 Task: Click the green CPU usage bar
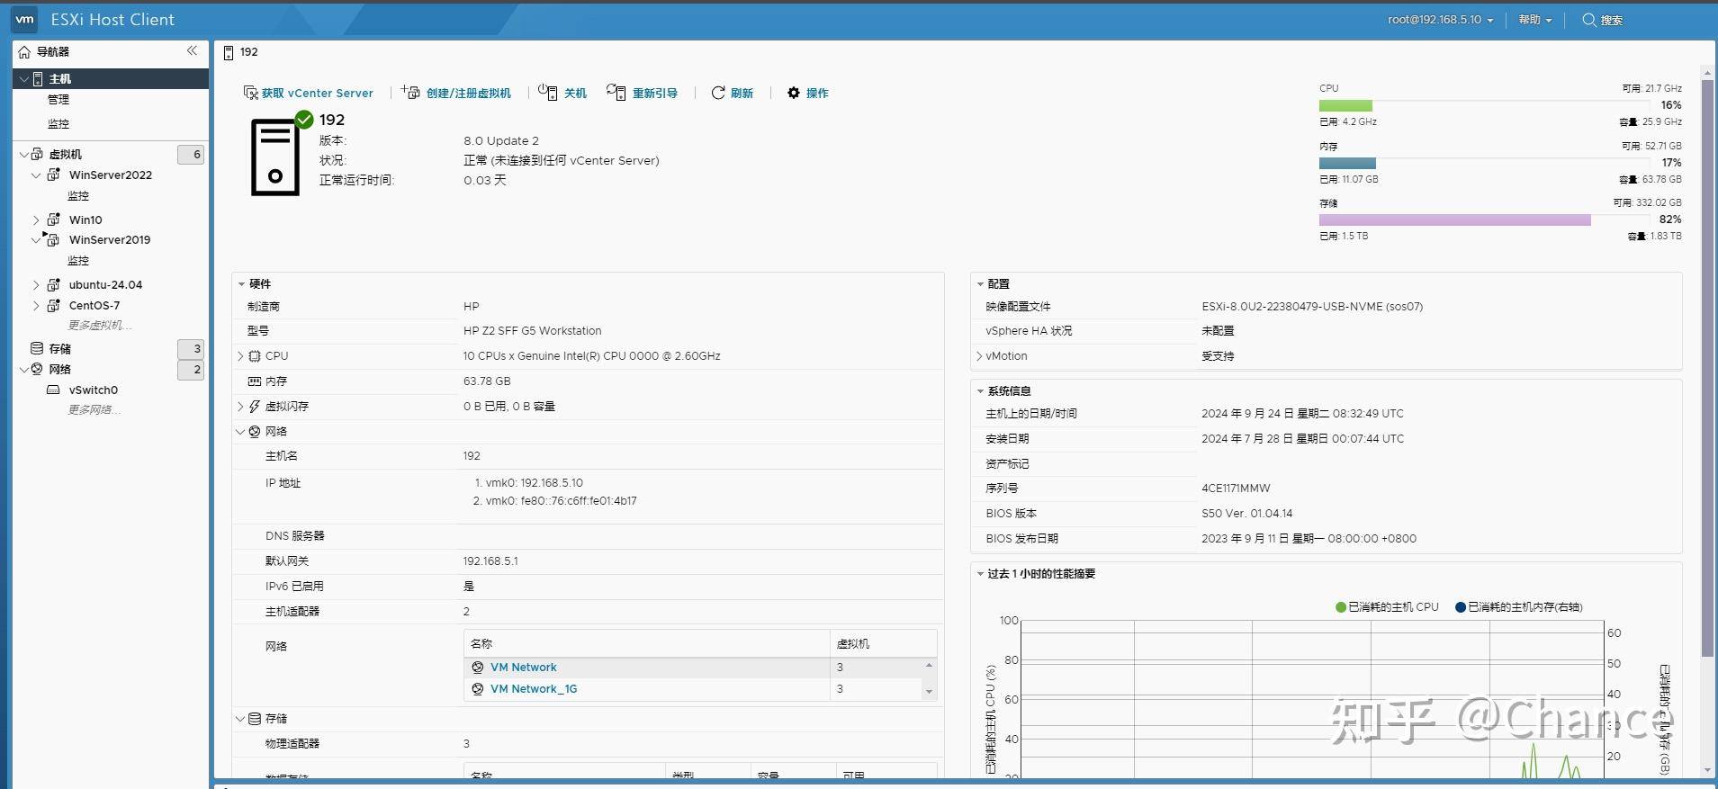click(x=1345, y=105)
